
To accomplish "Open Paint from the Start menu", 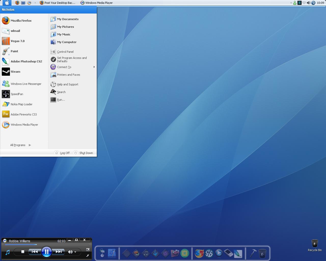I will coord(24,51).
